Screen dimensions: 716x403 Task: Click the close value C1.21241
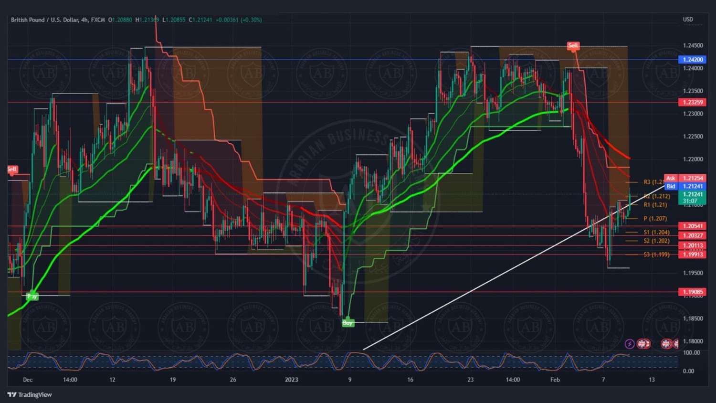200,20
